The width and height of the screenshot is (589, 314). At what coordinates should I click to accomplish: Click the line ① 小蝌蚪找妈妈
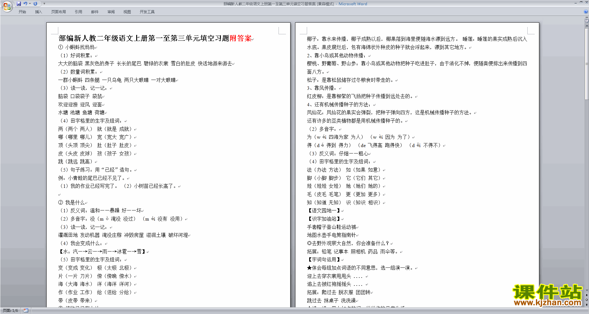click(x=76, y=47)
